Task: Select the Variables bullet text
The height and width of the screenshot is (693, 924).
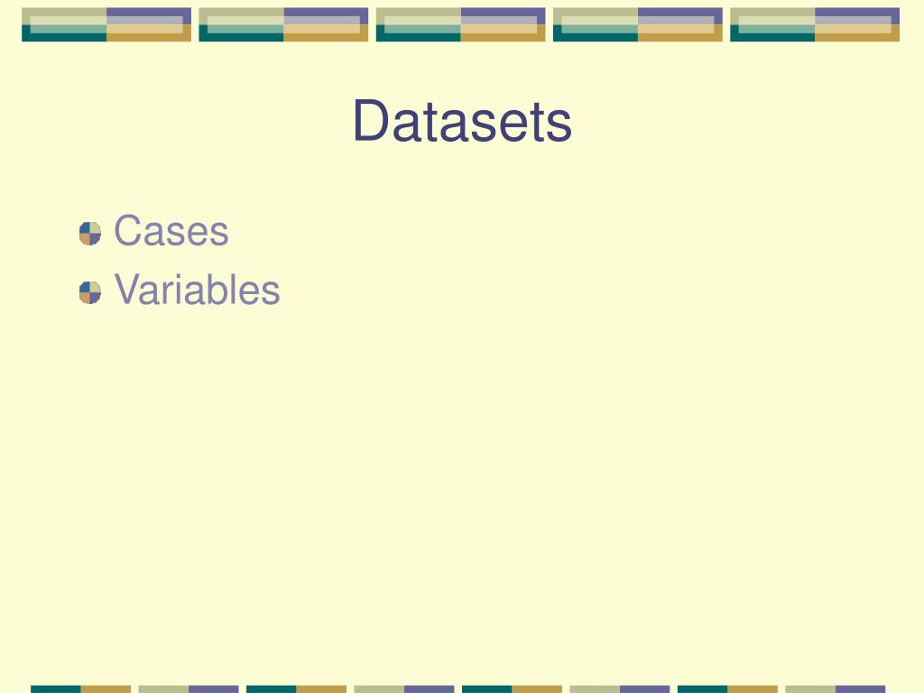Action: point(197,290)
